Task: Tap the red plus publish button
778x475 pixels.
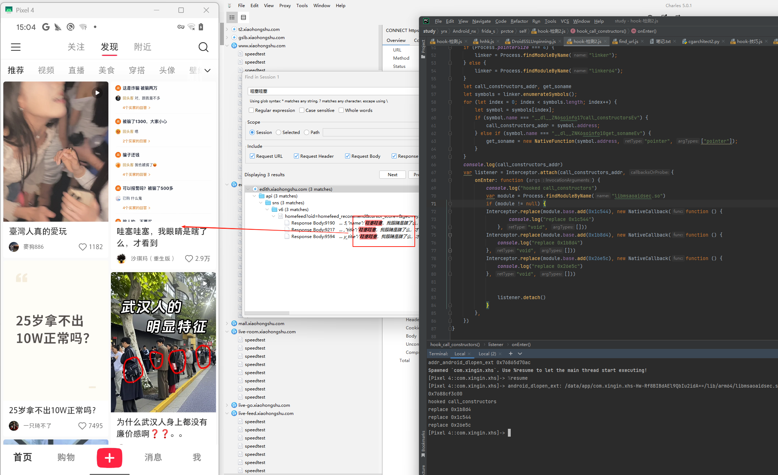Action: tap(109, 458)
